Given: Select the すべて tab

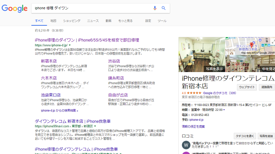Looking at the screenshot, I should click(x=39, y=21).
